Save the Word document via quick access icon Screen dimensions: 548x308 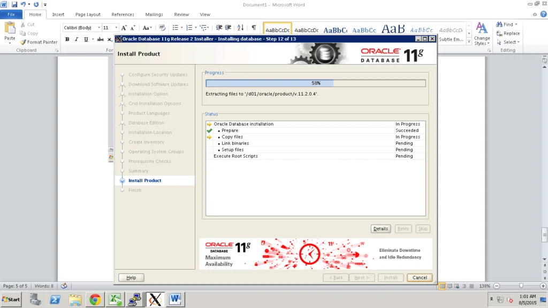click(x=14, y=4)
